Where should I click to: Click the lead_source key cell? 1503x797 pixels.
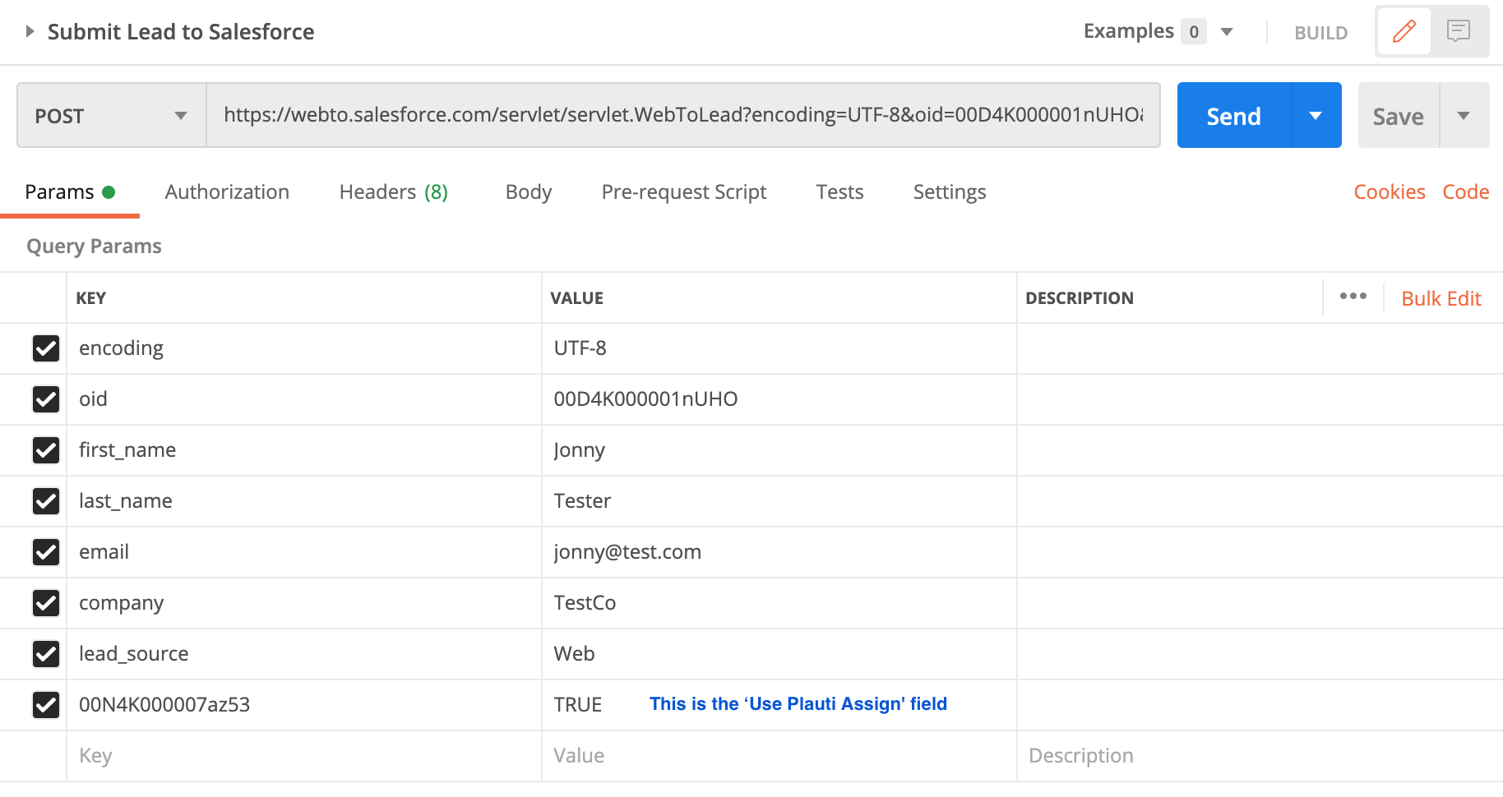(304, 654)
